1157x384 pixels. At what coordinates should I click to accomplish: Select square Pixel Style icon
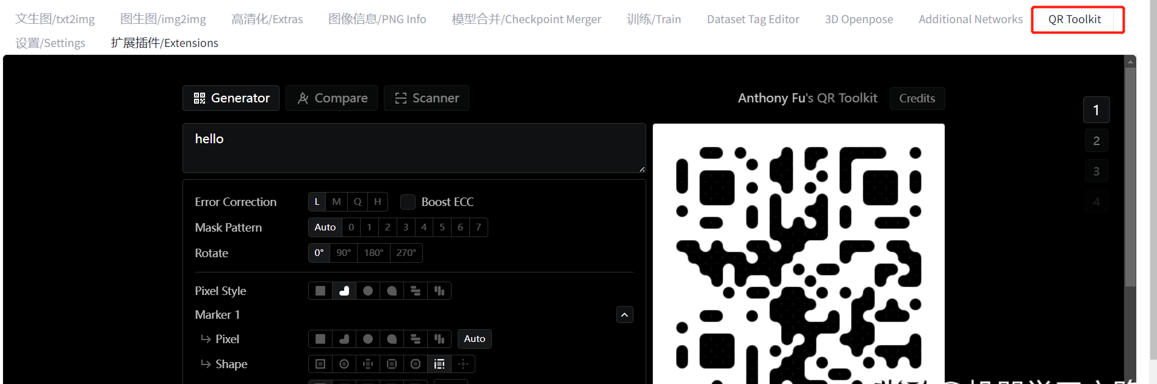click(320, 291)
